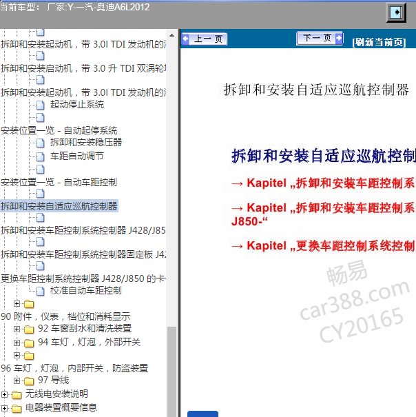Click folder icon of 电器装置概要信息
416x417 pixels.
pyautogui.click(x=17, y=409)
